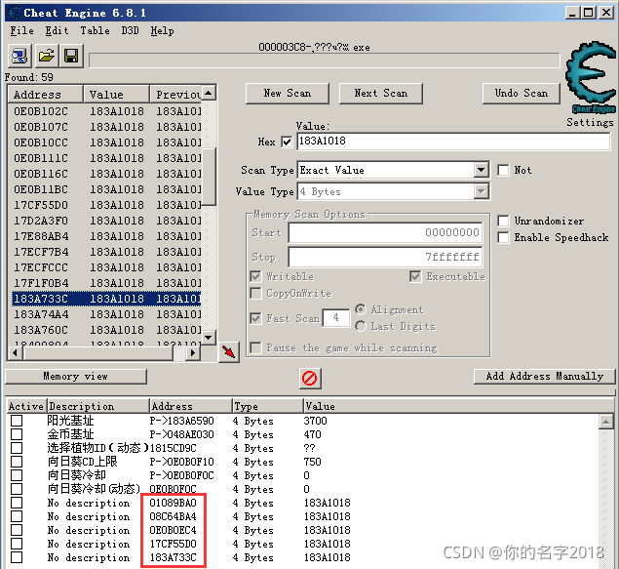Image resolution: width=619 pixels, height=569 pixels.
Task: Click the address table Description column header
Action: [98, 406]
